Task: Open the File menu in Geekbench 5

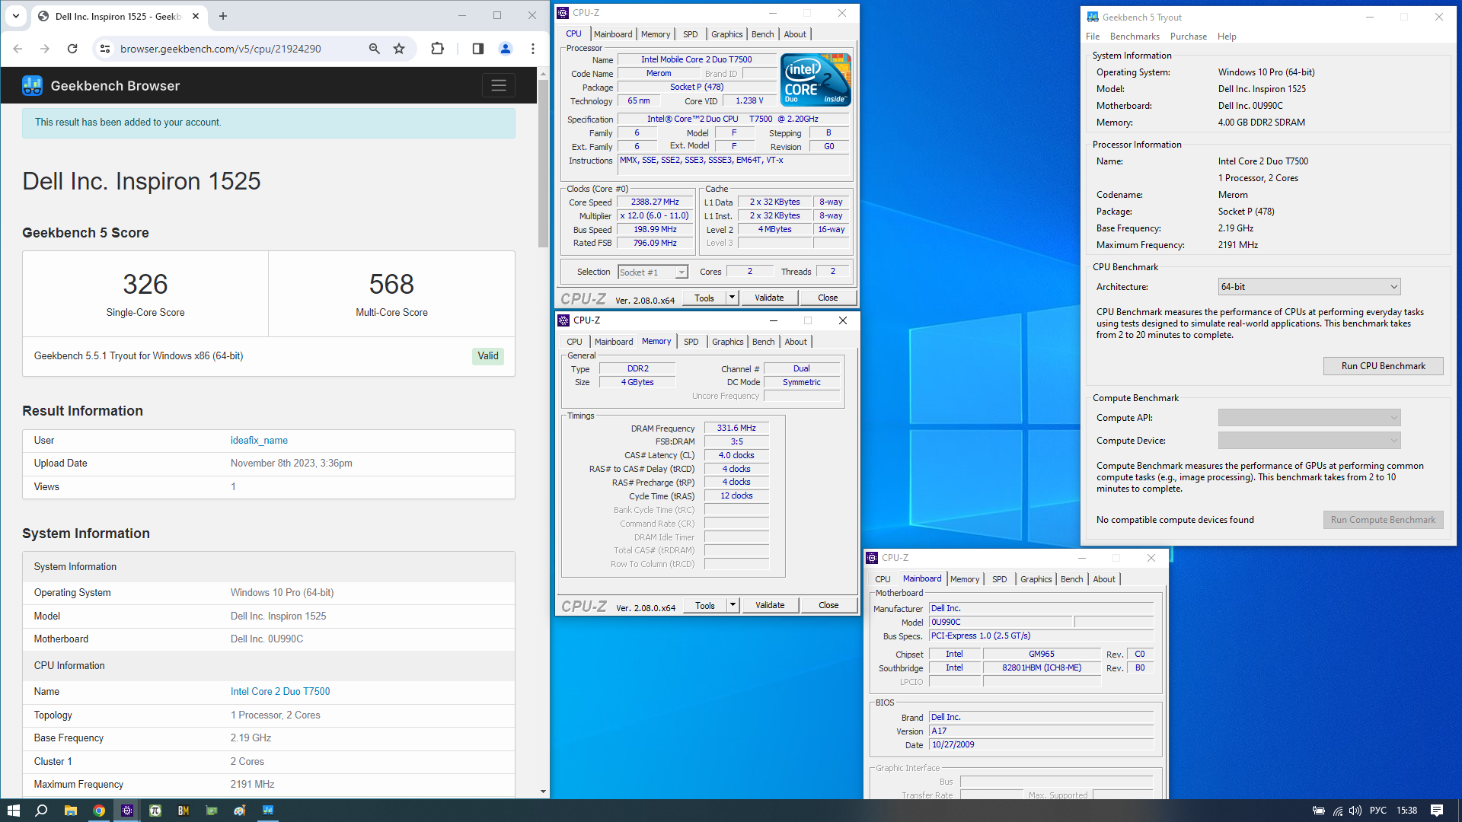Action: 1093,37
